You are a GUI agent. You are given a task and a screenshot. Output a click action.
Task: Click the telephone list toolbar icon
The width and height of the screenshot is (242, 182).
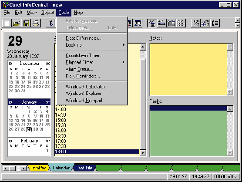215,23
